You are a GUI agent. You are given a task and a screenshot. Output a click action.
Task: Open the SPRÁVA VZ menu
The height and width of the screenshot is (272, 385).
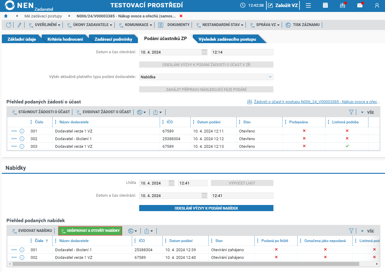click(265, 25)
